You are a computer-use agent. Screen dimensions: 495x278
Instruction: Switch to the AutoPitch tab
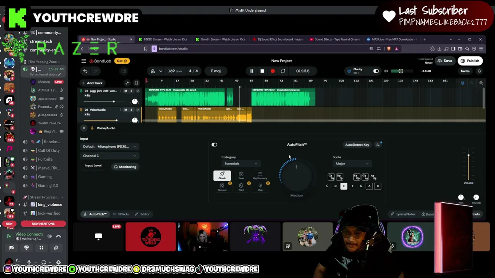pyautogui.click(x=95, y=214)
